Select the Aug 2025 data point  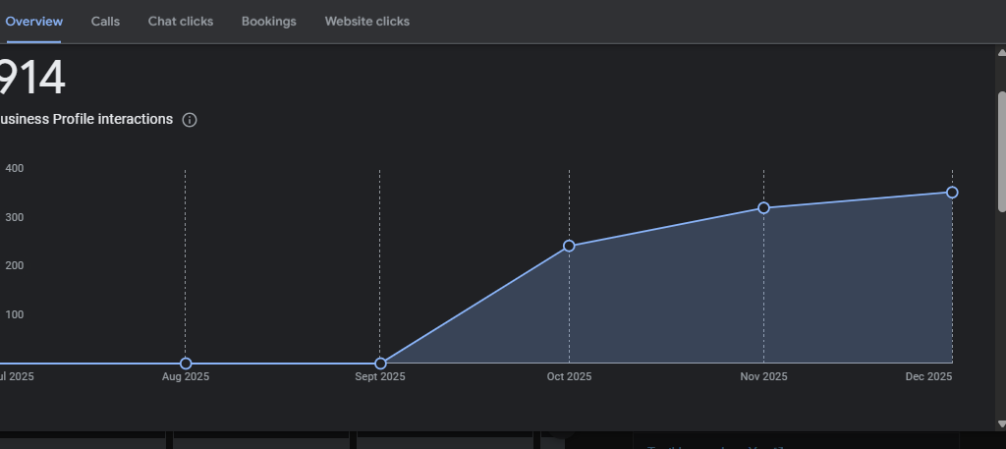point(186,364)
